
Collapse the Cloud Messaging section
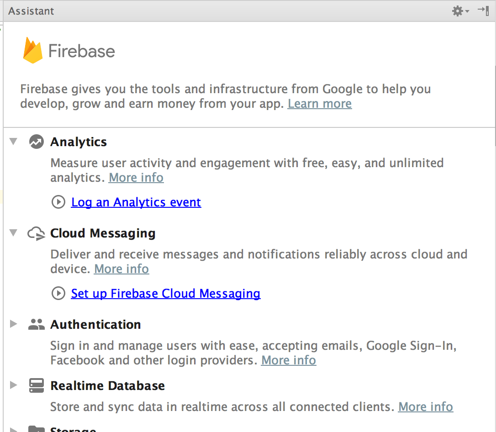[13, 233]
